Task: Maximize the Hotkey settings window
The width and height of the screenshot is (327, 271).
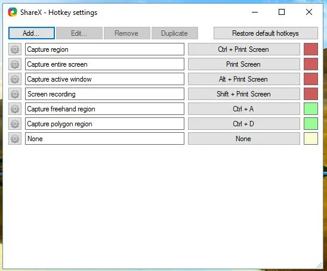Action: click(x=282, y=12)
